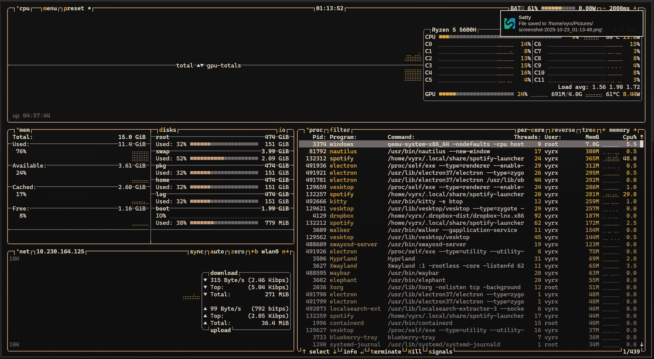Toggle per-core process CPU usage
Viewport: 654px width, 359px height.
click(531, 130)
